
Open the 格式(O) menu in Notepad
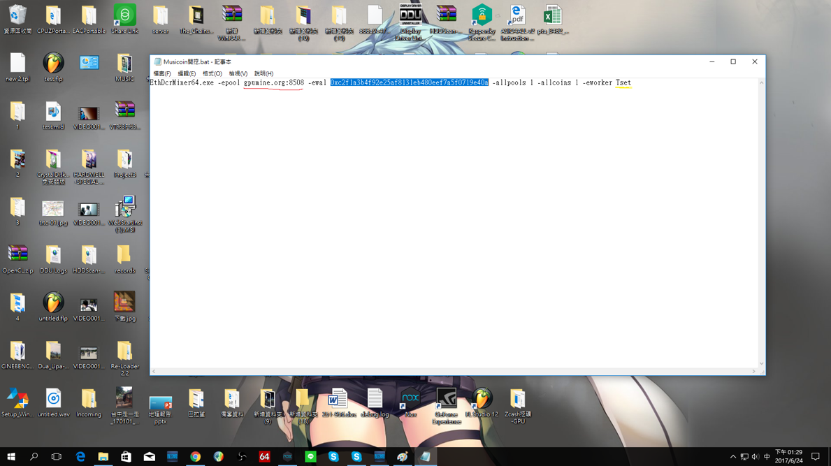click(x=212, y=73)
